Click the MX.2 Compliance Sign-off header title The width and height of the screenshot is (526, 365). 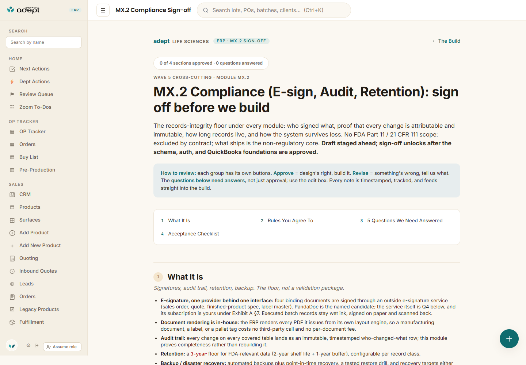(153, 10)
